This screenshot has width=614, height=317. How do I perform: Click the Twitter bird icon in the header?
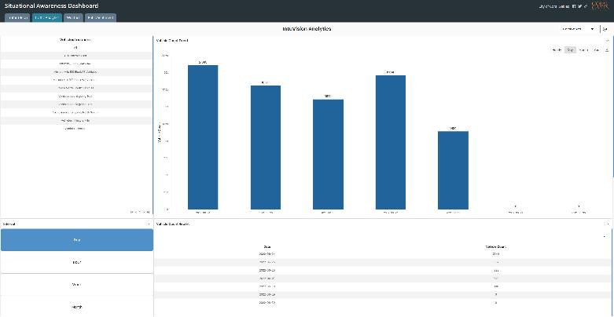[580, 6]
